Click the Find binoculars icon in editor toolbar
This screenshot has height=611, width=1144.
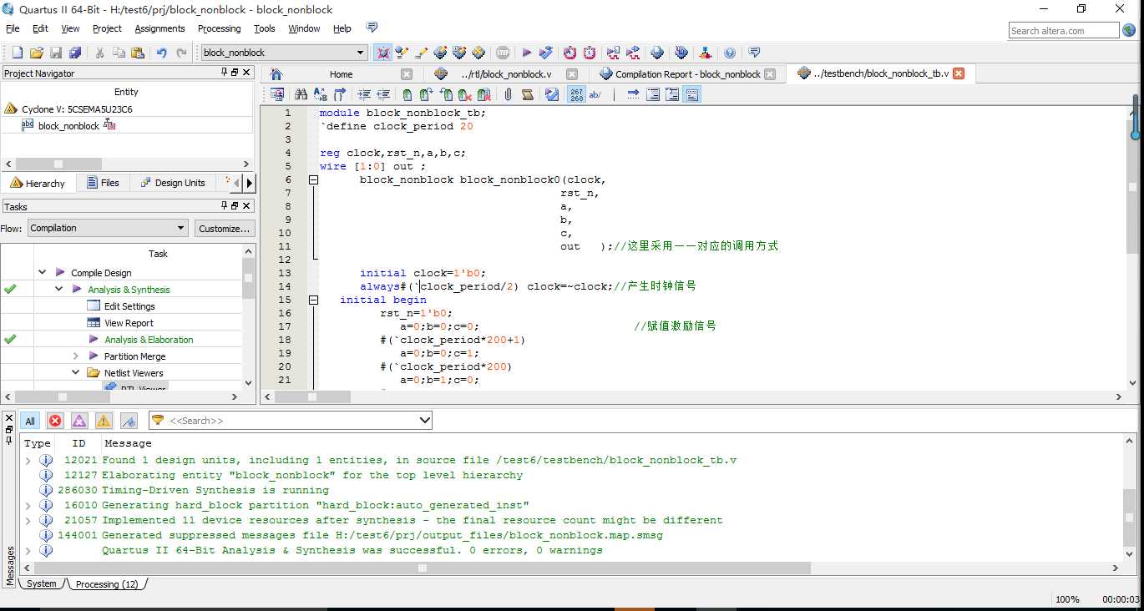click(x=301, y=94)
